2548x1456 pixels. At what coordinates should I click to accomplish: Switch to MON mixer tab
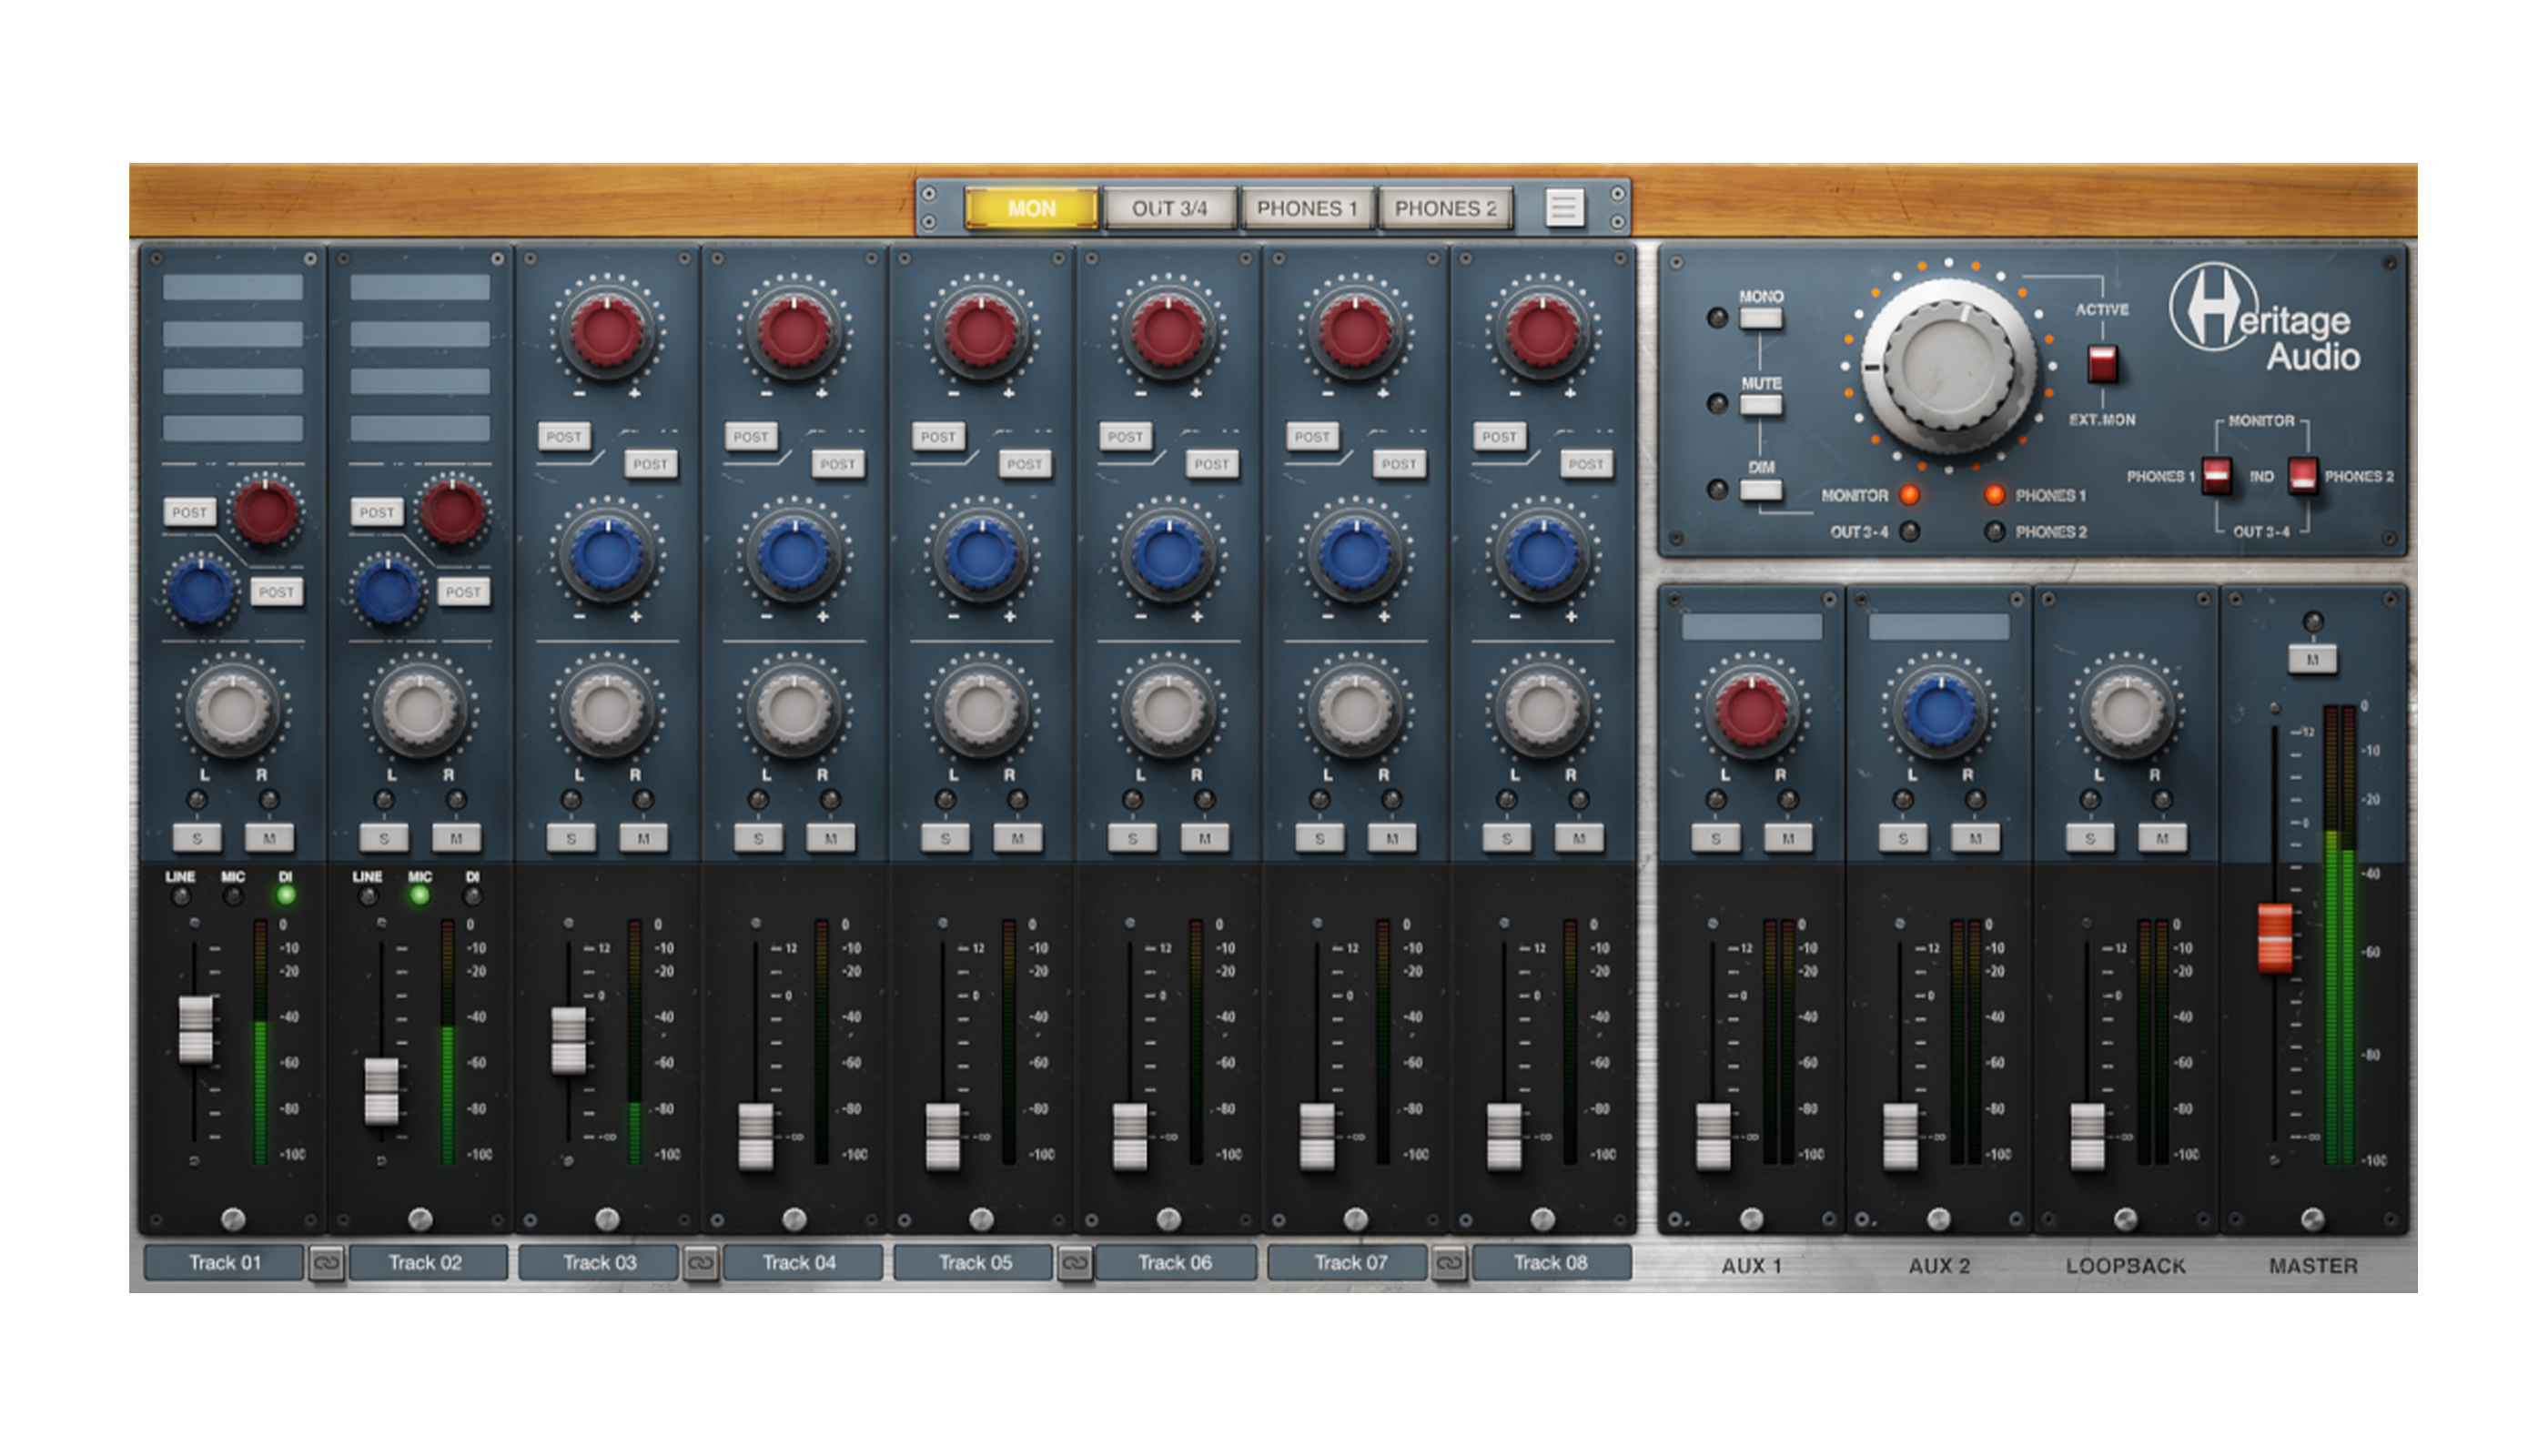pyautogui.click(x=1031, y=208)
